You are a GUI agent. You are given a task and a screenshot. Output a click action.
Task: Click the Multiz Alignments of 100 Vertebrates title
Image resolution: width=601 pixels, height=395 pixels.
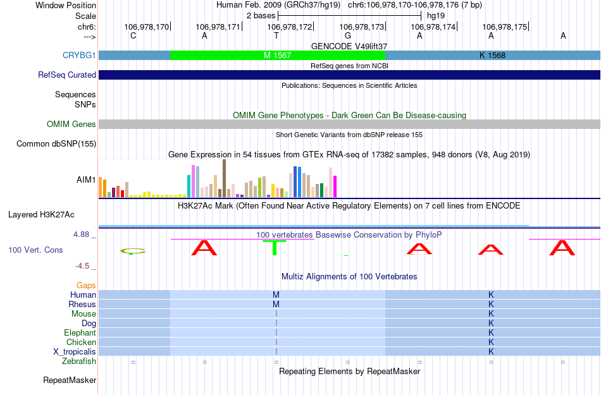coord(349,276)
